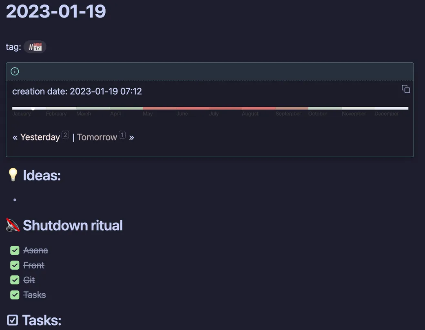Click footnote reference 1 after Tomorrow
Screen dimensions: 425x330
pos(122,135)
